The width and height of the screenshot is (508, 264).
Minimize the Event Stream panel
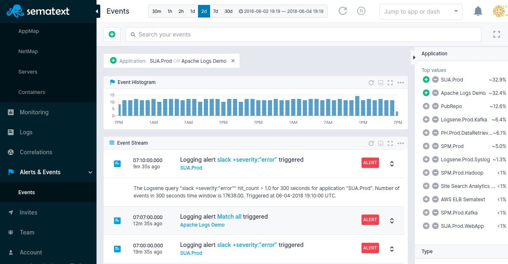pos(380,143)
